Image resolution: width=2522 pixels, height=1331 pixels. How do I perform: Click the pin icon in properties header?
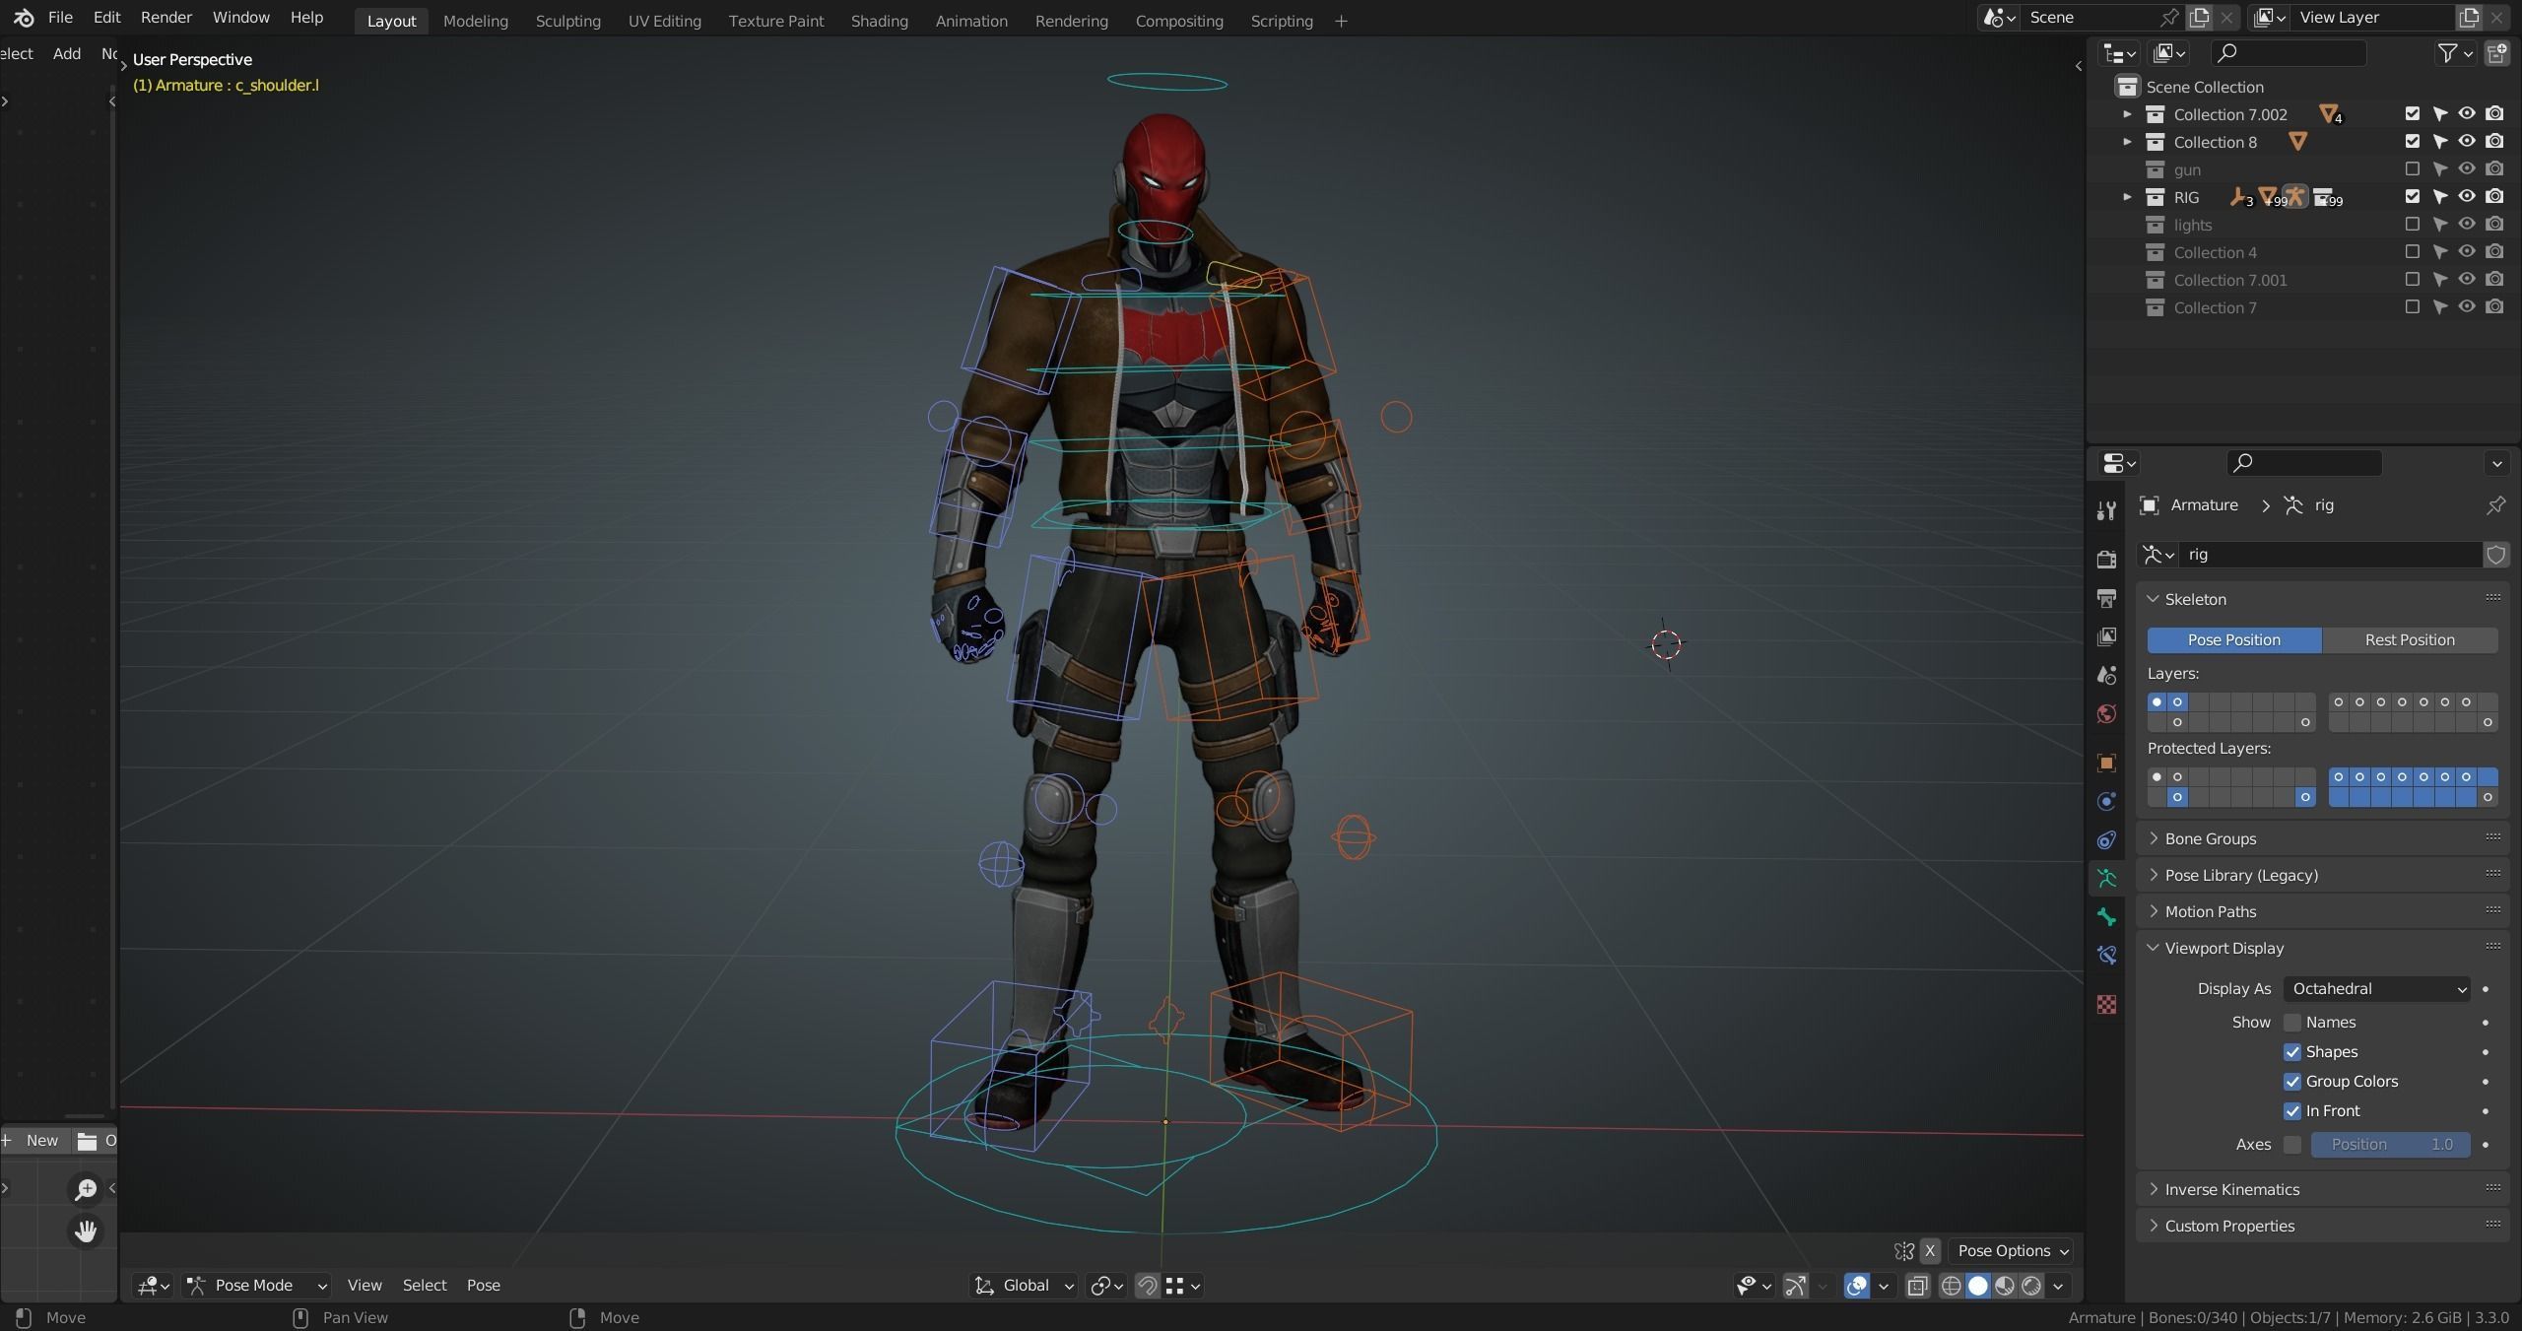click(x=2495, y=505)
